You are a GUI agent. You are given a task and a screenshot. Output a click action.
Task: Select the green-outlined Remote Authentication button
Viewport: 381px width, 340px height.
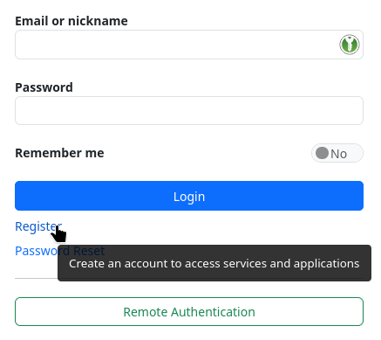coord(189,312)
